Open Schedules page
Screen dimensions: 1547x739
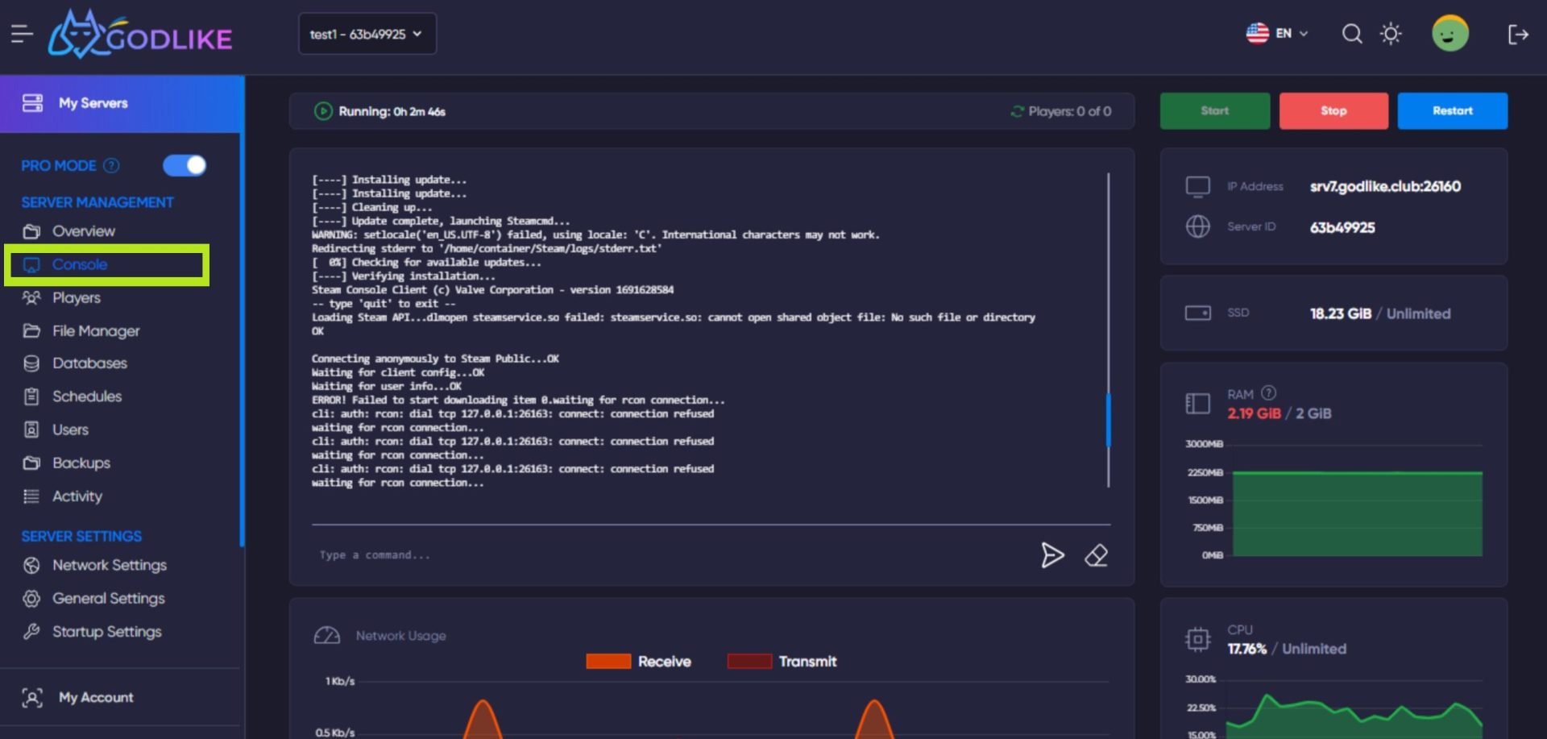point(86,396)
